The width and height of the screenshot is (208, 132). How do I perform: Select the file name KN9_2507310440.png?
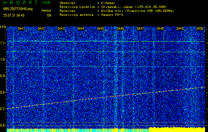[x=18, y=9]
